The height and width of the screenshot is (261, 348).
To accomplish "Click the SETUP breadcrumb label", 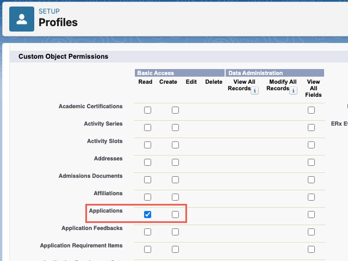I will (x=49, y=11).
